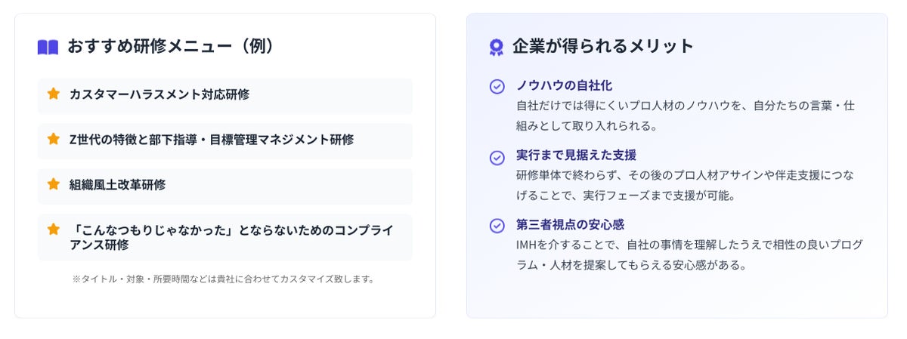Click the 企業が得られるメリット heading
Screen dimensions: 907x339
click(x=603, y=46)
